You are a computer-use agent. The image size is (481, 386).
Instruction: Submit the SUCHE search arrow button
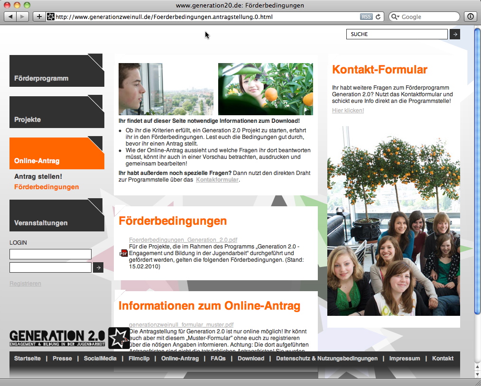(454, 34)
